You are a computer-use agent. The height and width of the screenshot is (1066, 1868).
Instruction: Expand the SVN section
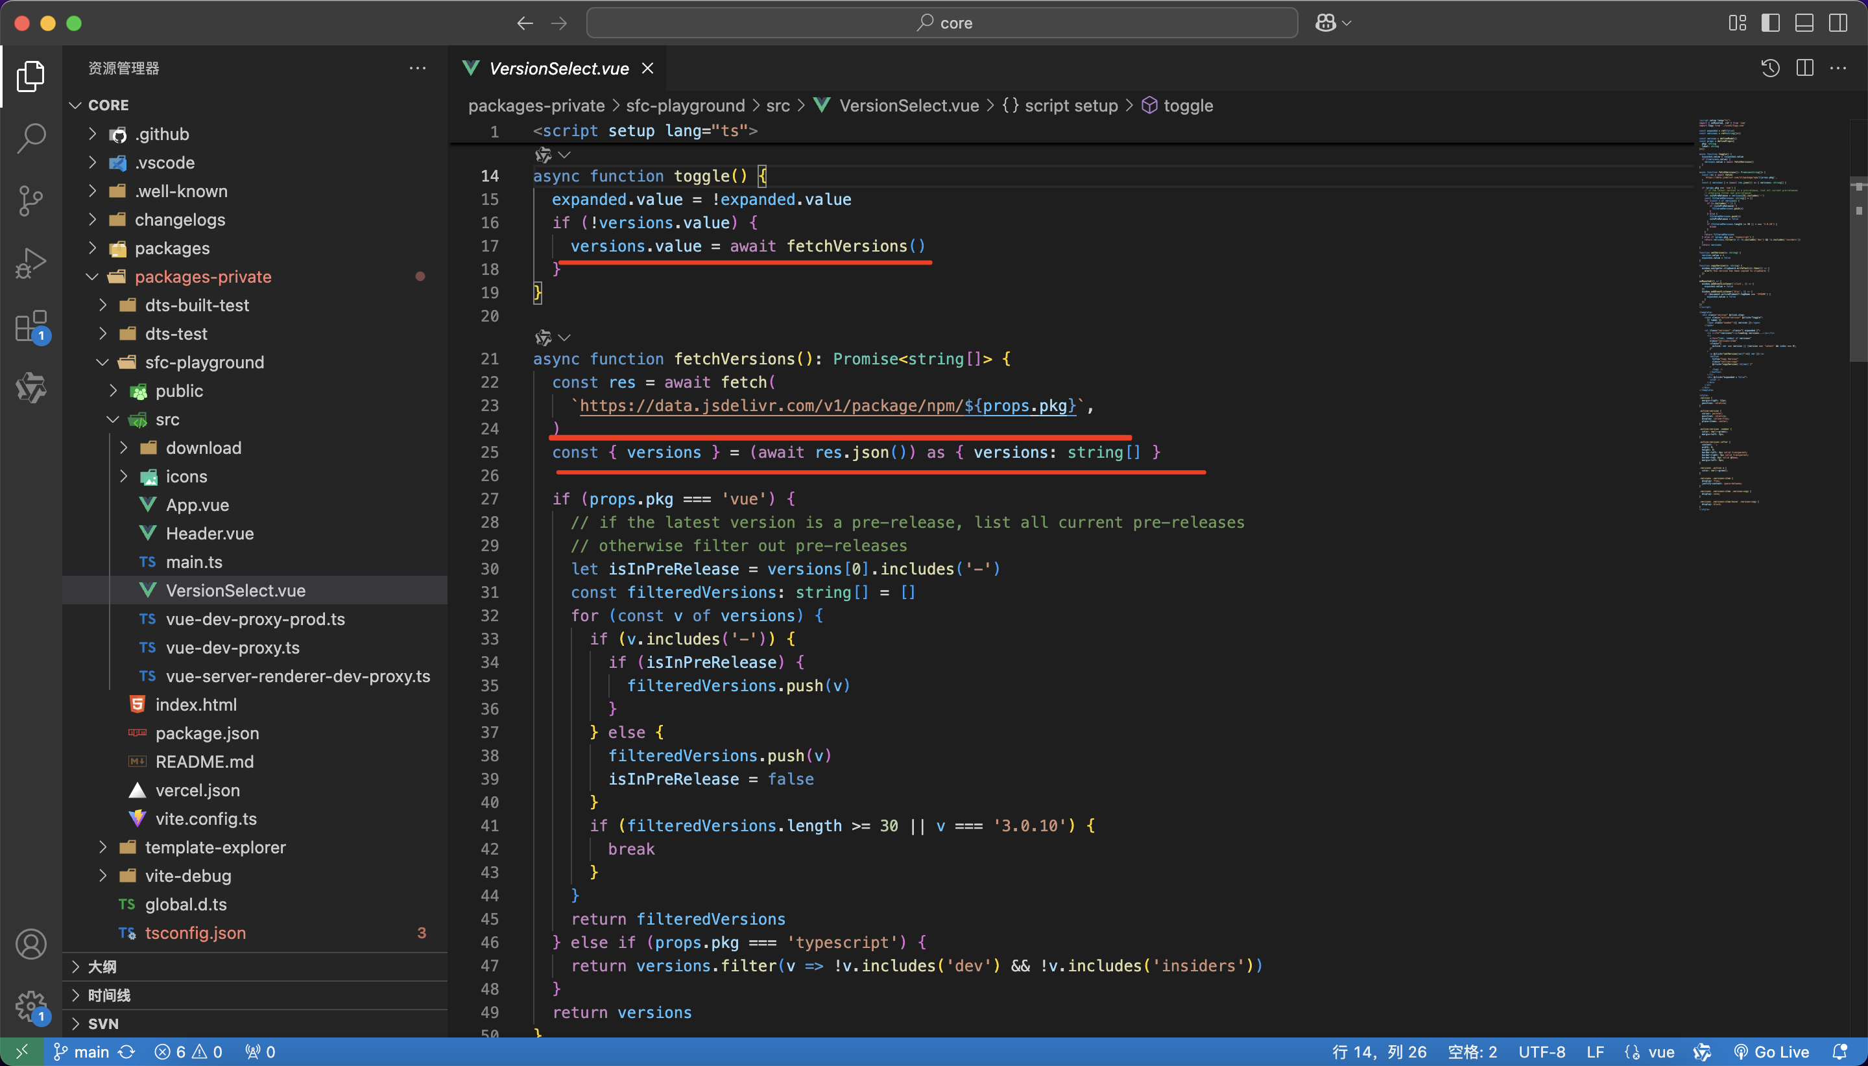click(x=102, y=1025)
